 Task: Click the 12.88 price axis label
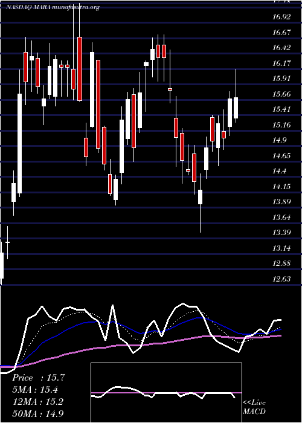tap(281, 263)
